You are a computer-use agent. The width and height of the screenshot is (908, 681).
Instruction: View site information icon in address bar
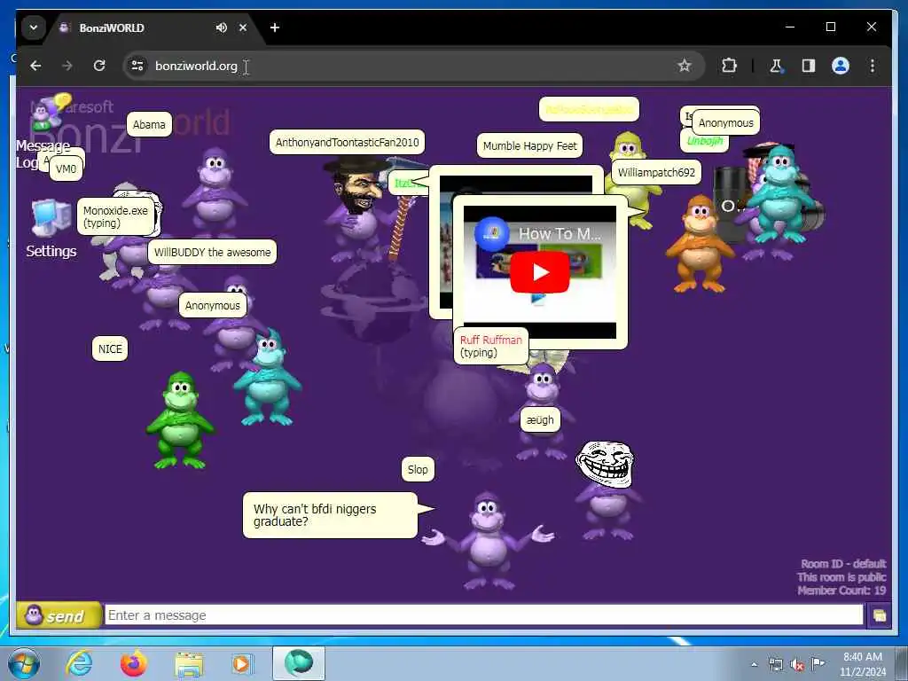[x=137, y=66]
